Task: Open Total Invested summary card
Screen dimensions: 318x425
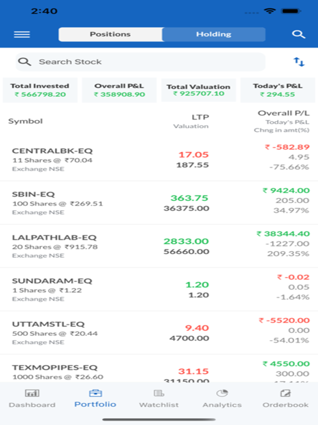Action: pos(40,90)
